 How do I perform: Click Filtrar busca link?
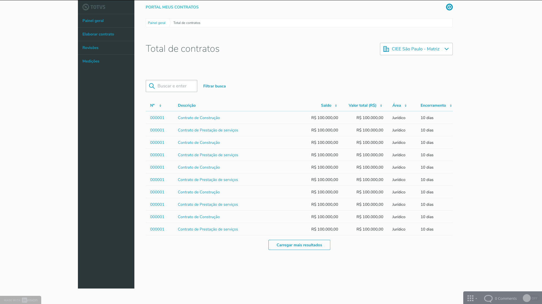click(214, 86)
